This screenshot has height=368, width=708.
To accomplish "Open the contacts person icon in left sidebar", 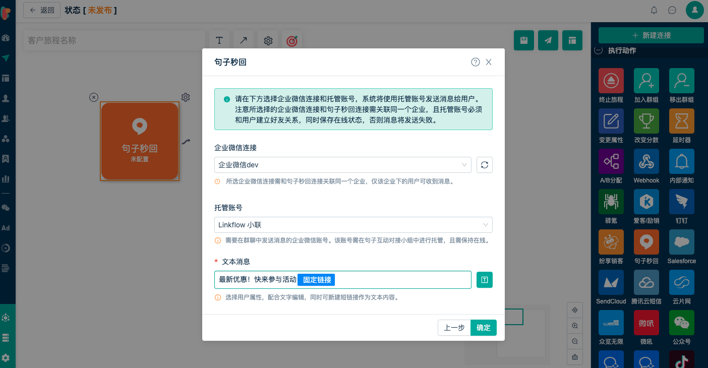I will click(6, 98).
